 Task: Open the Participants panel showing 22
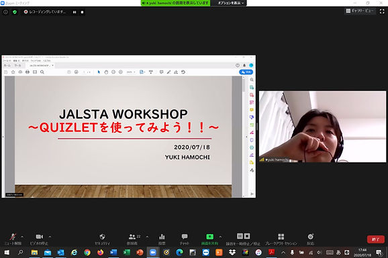click(x=134, y=239)
